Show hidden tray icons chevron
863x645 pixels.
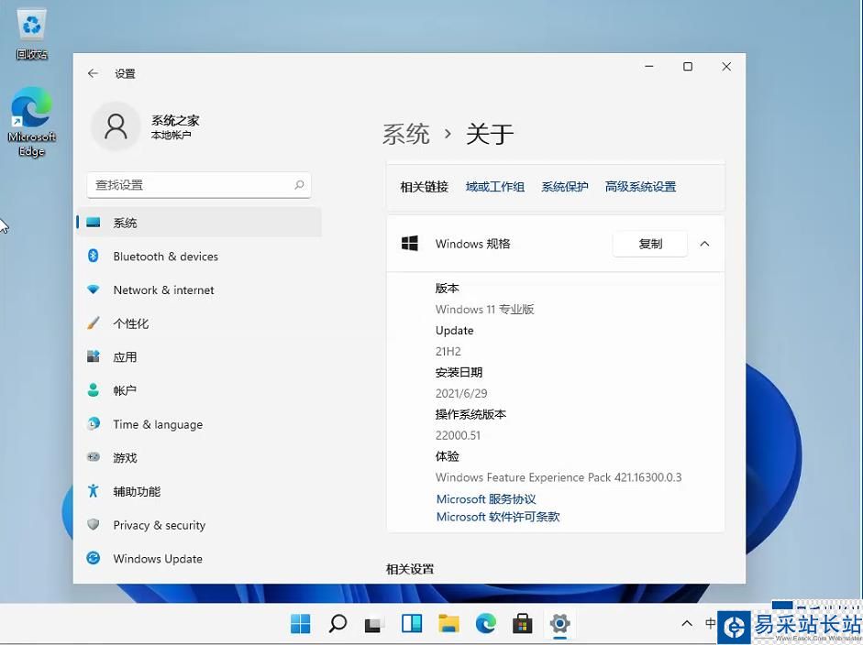pyautogui.click(x=687, y=624)
